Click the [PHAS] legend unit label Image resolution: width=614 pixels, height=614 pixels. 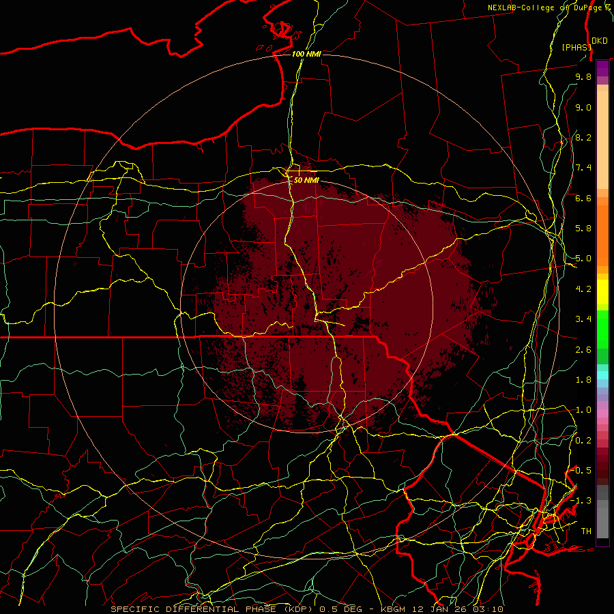point(576,47)
